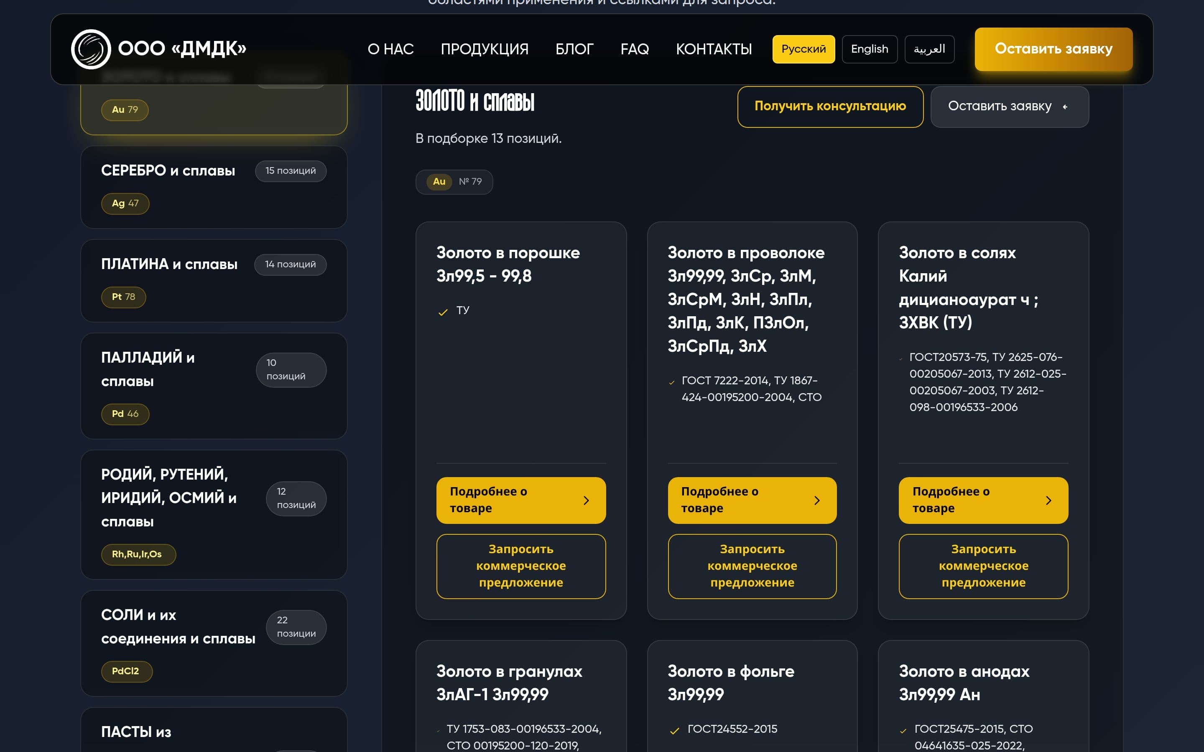The image size is (1204, 752).
Task: Click the 10 позиций count badge
Action: click(x=291, y=370)
